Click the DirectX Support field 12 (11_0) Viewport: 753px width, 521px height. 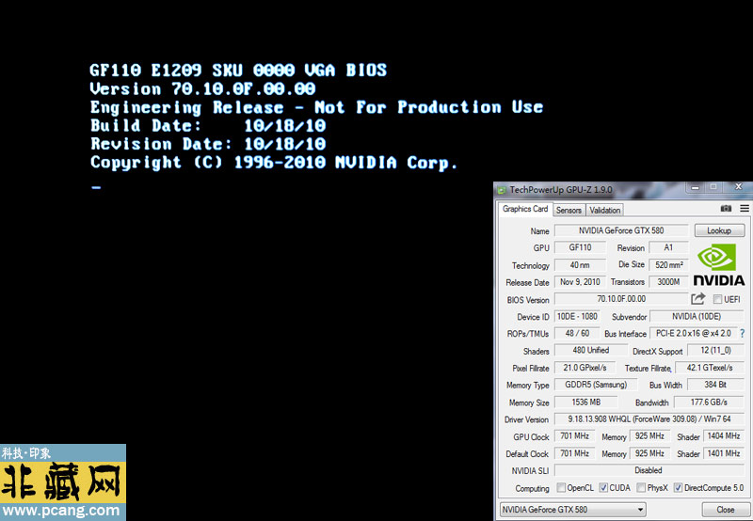coord(716,350)
